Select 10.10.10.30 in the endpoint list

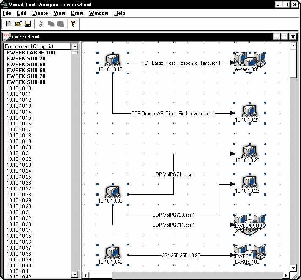(19, 207)
